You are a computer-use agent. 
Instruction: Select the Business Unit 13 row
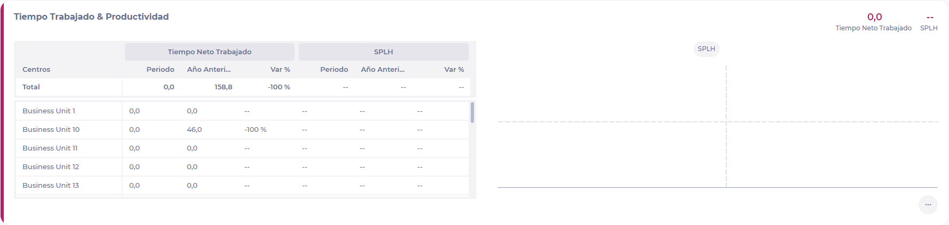(51, 186)
